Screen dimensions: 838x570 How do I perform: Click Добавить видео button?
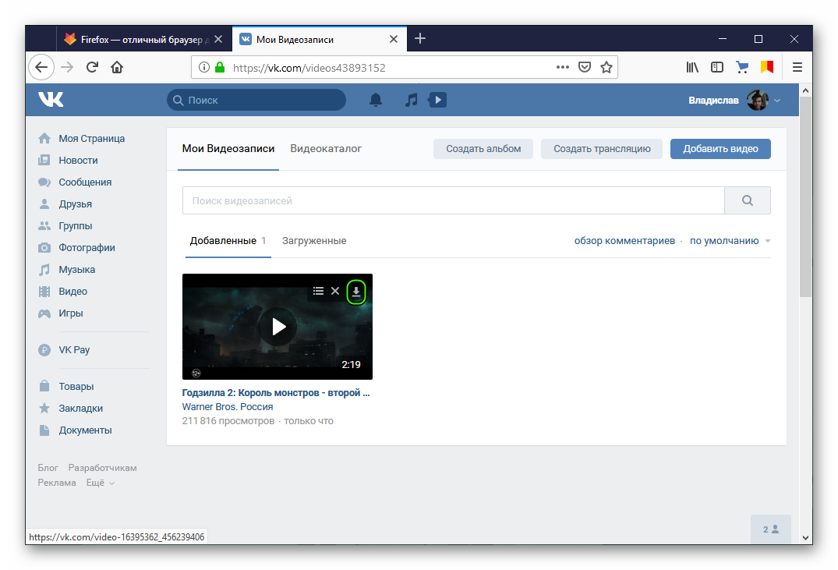click(720, 149)
